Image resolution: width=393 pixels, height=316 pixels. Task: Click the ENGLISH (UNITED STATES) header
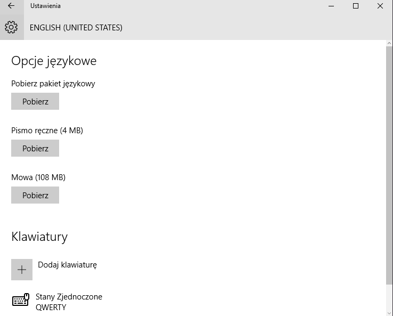click(76, 28)
